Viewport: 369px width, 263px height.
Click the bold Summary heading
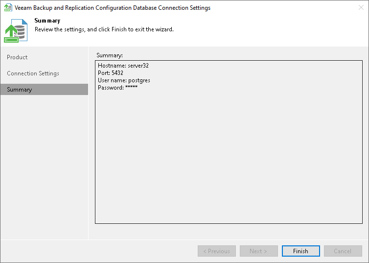(47, 21)
